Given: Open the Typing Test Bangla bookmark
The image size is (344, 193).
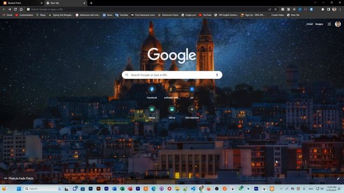Looking at the screenshot, I should tap(61, 15).
